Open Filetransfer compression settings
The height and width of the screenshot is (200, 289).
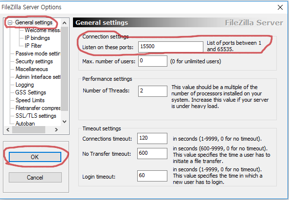38,108
